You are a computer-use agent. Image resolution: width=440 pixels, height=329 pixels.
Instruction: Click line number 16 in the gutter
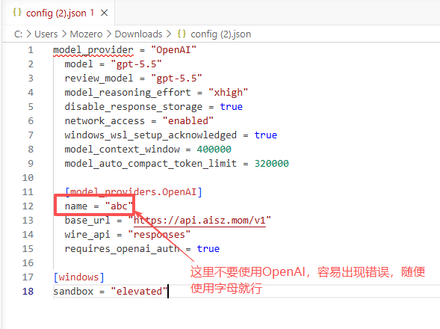click(x=28, y=263)
